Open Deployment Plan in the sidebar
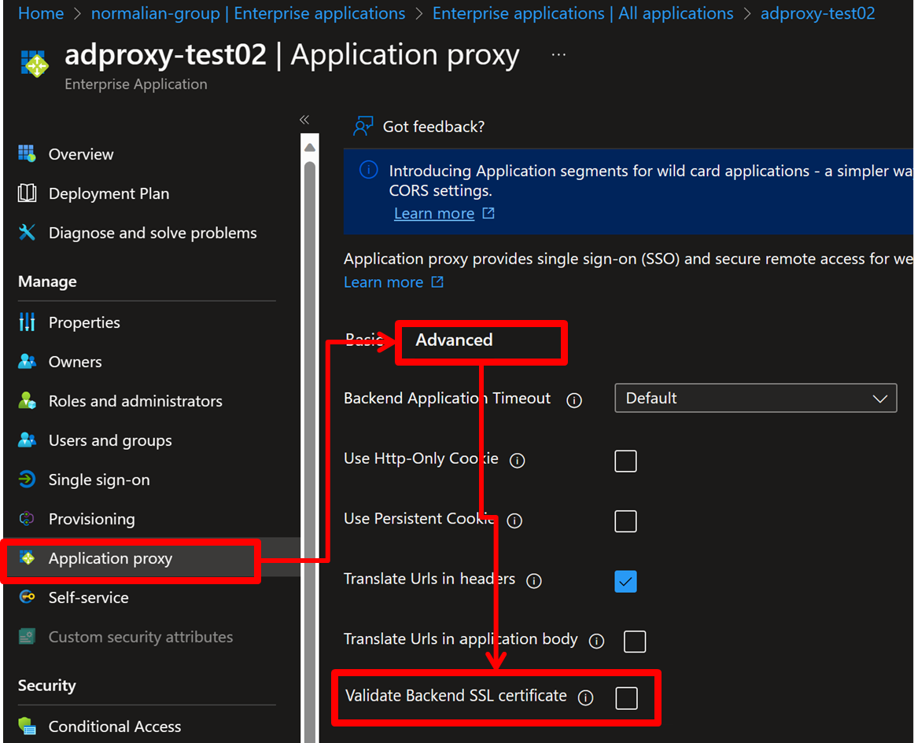 pyautogui.click(x=109, y=193)
